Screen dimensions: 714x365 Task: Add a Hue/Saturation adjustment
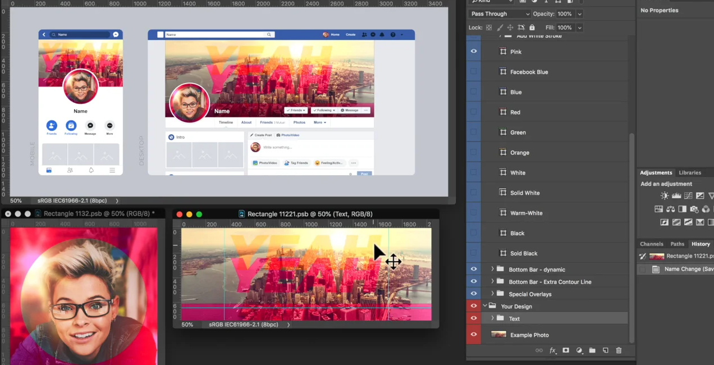tap(659, 209)
